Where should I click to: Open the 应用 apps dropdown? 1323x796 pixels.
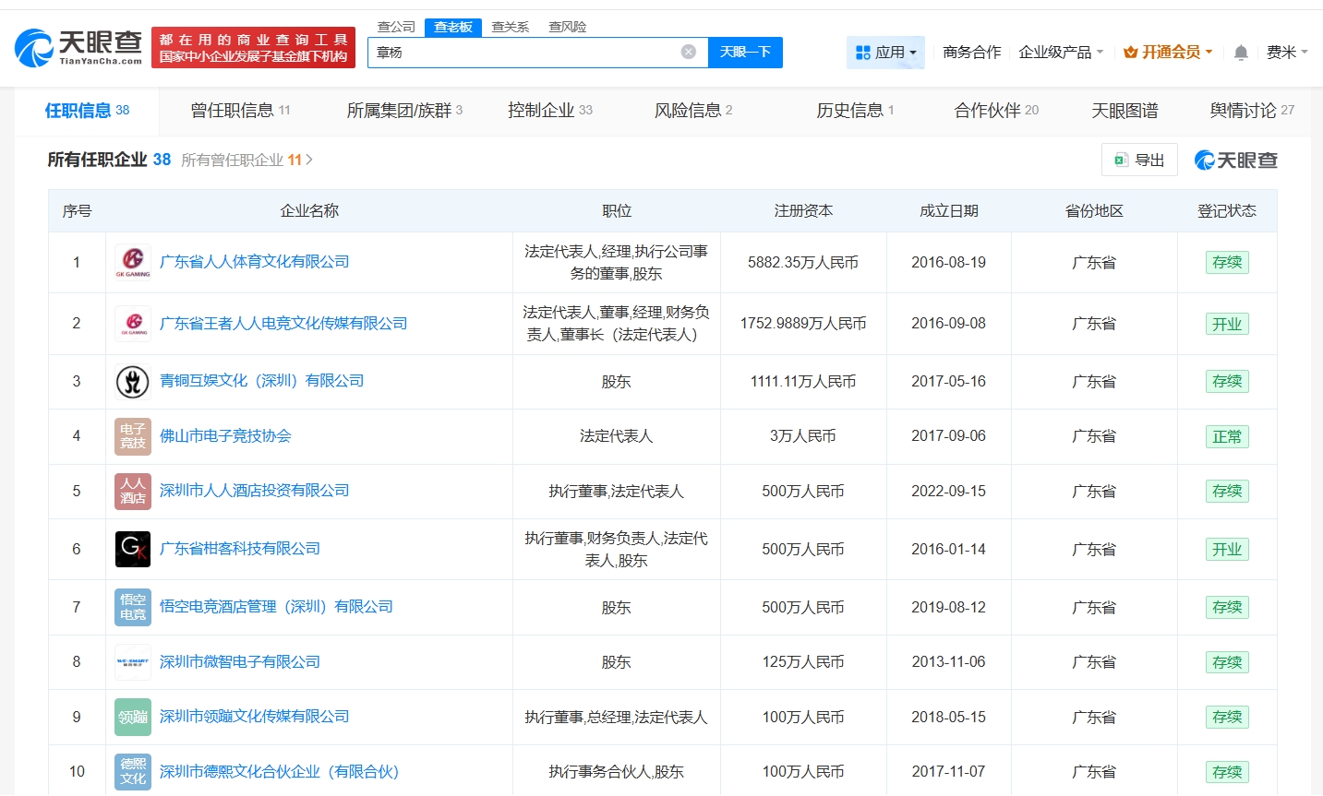click(x=886, y=53)
